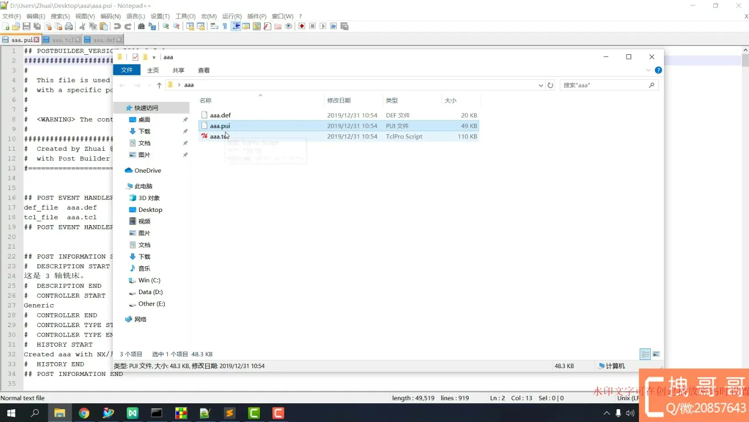
Task: Switch to the aaa.tcl tab
Action: [x=63, y=40]
